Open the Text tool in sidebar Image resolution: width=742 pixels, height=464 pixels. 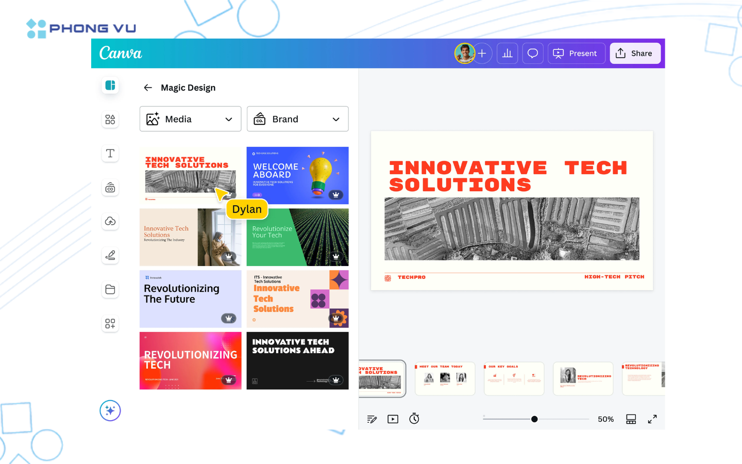(x=110, y=154)
